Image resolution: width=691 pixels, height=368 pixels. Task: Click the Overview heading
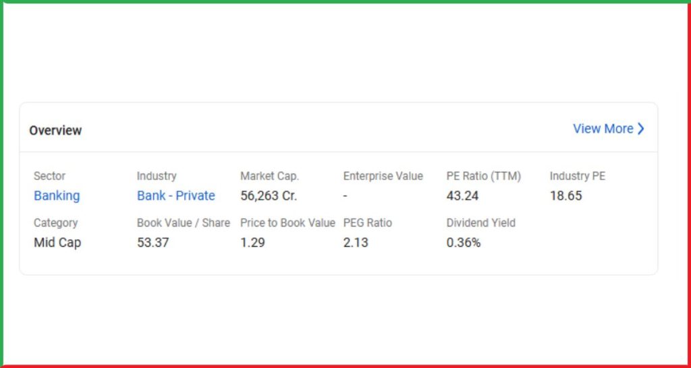tap(55, 131)
